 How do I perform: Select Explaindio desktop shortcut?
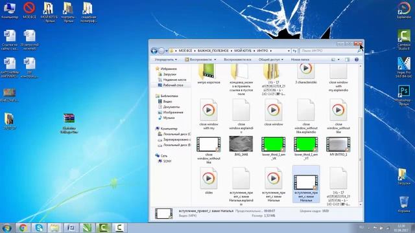tap(404, 10)
